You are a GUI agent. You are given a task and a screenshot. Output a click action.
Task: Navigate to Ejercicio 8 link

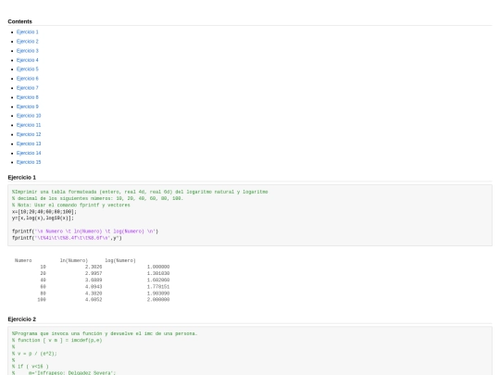pos(28,97)
